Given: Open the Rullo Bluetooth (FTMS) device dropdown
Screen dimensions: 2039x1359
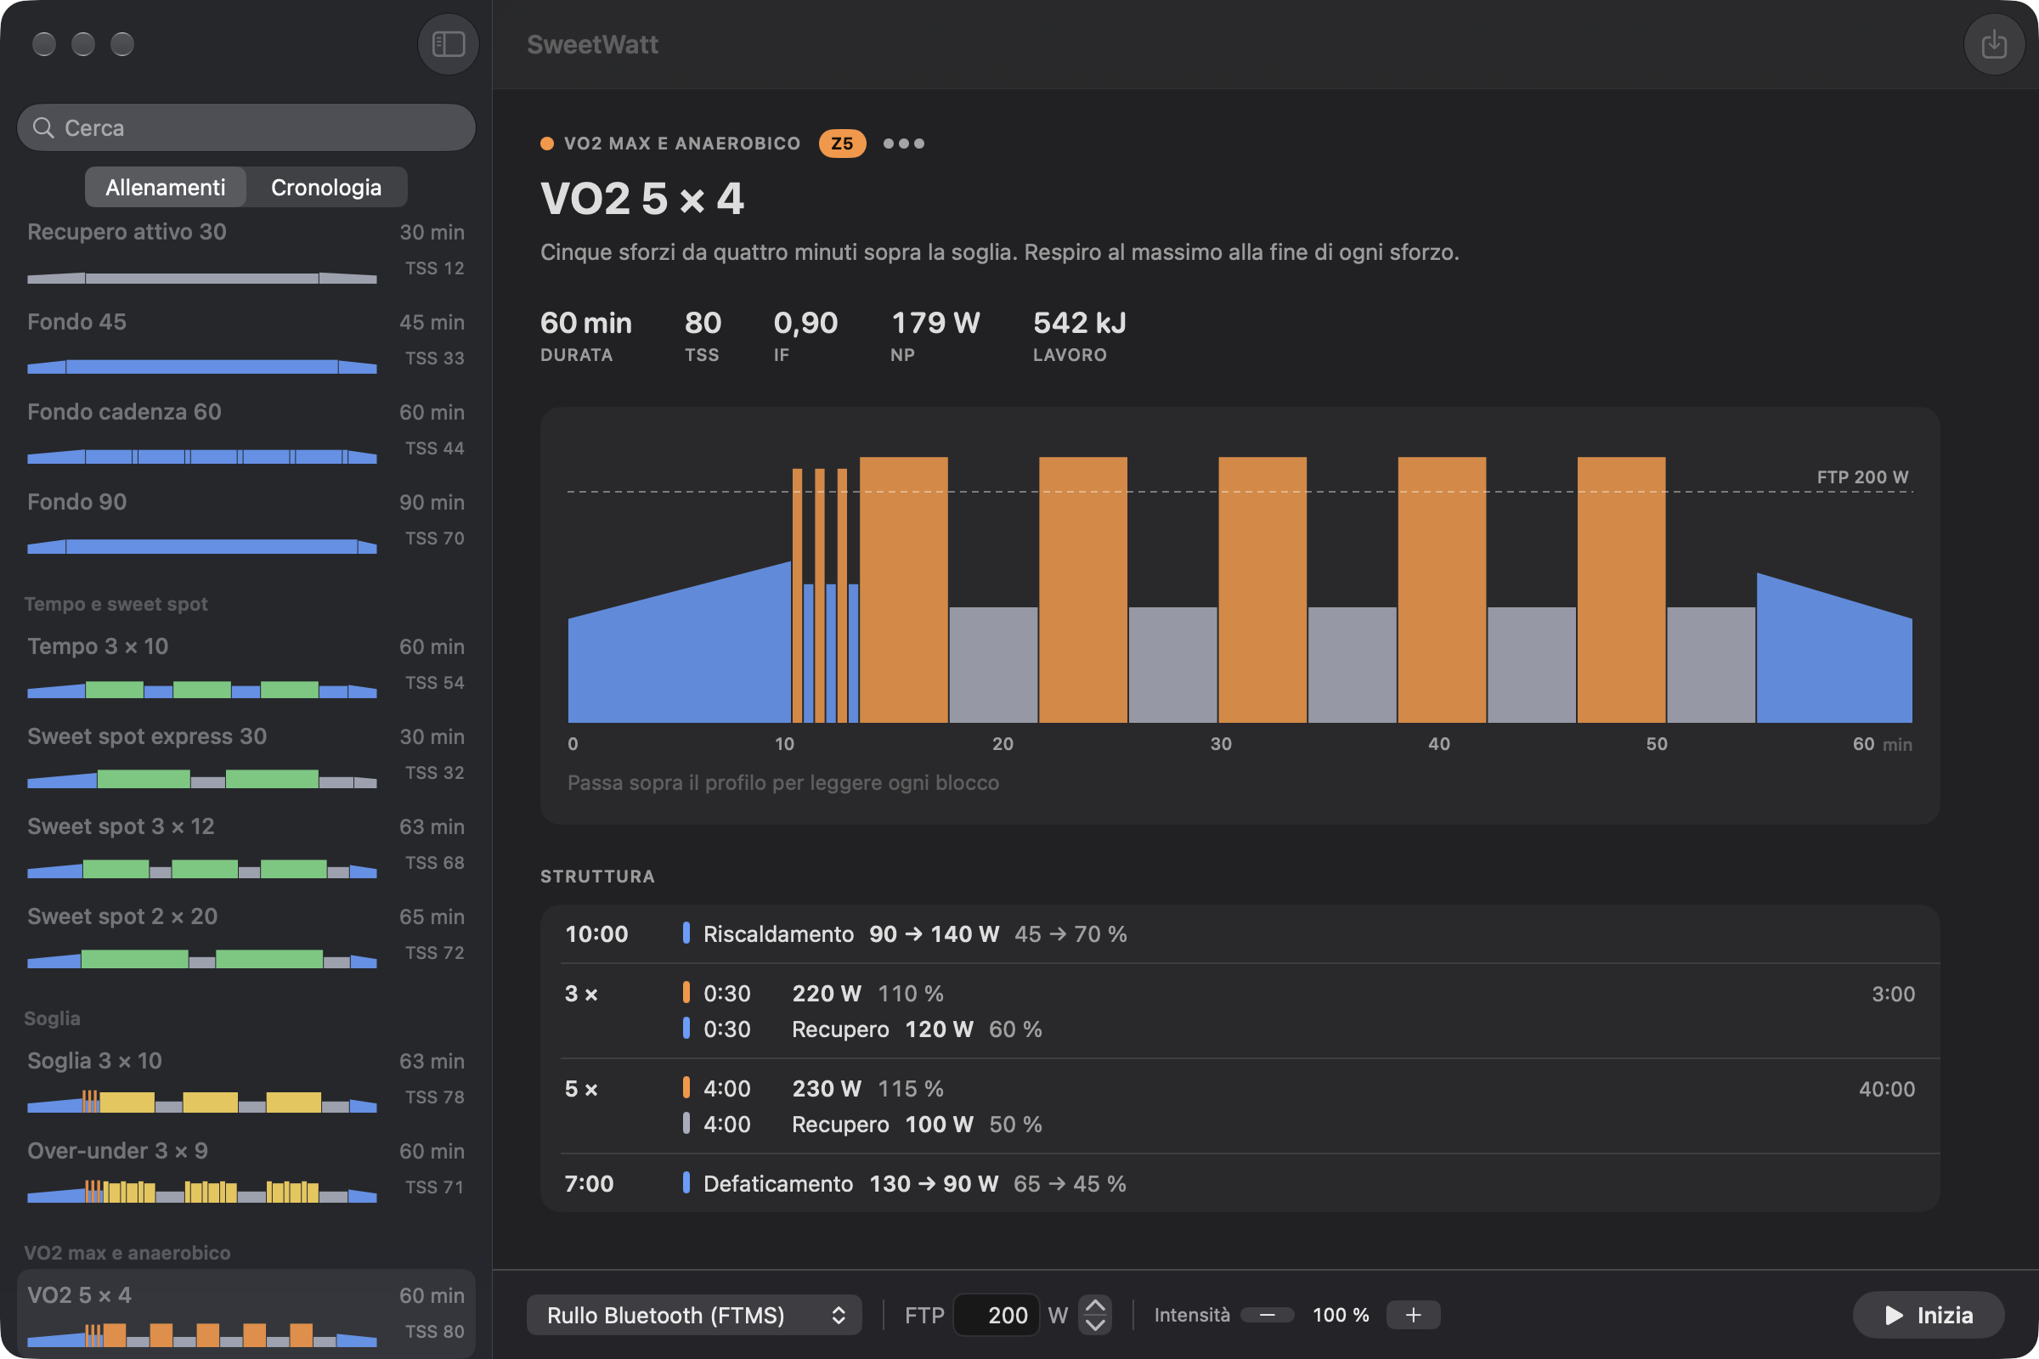Looking at the screenshot, I should click(693, 1315).
